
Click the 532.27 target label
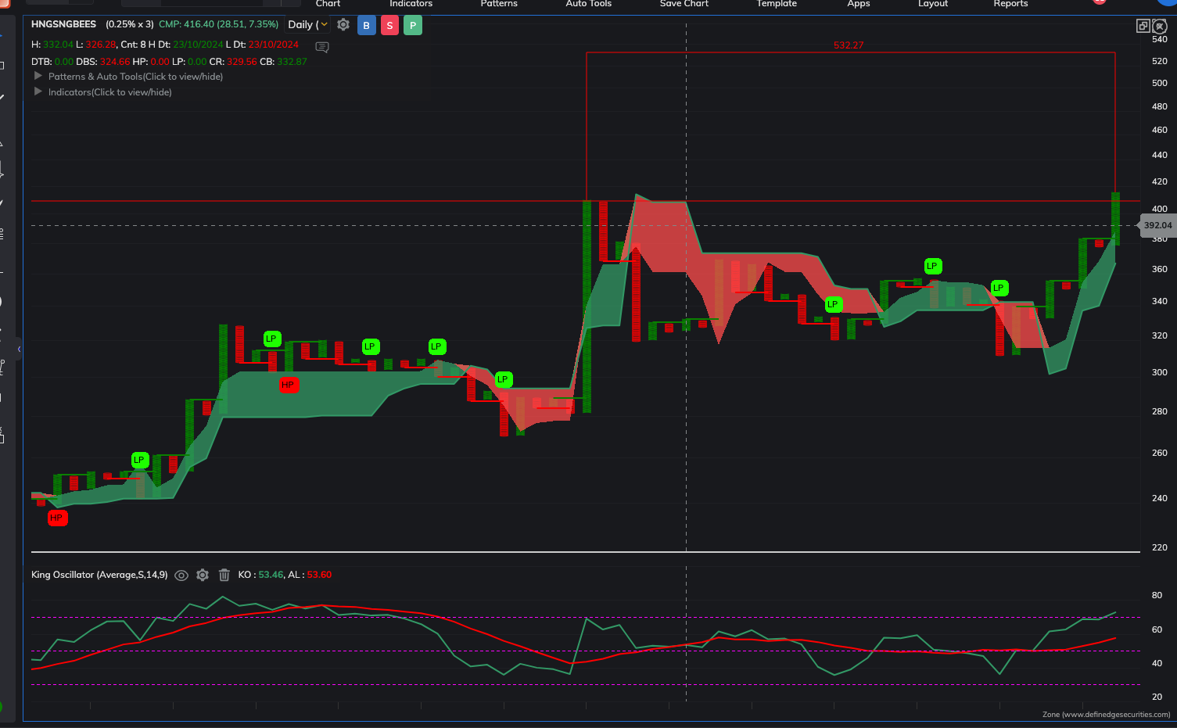point(849,45)
